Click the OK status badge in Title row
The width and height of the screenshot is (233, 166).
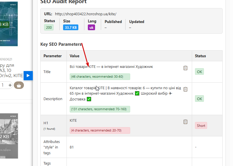pyautogui.click(x=199, y=72)
